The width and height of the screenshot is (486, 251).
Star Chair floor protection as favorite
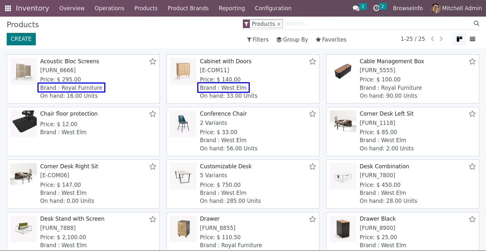pos(153,114)
